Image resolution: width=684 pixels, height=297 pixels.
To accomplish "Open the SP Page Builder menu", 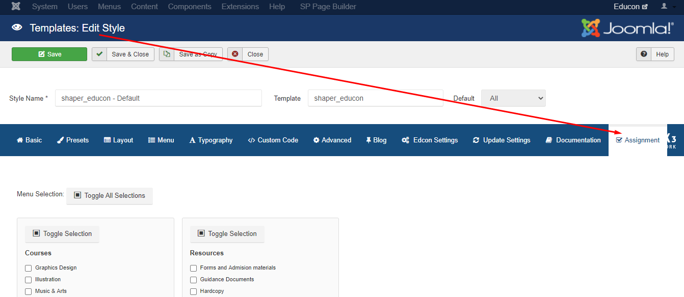I will coord(328,7).
